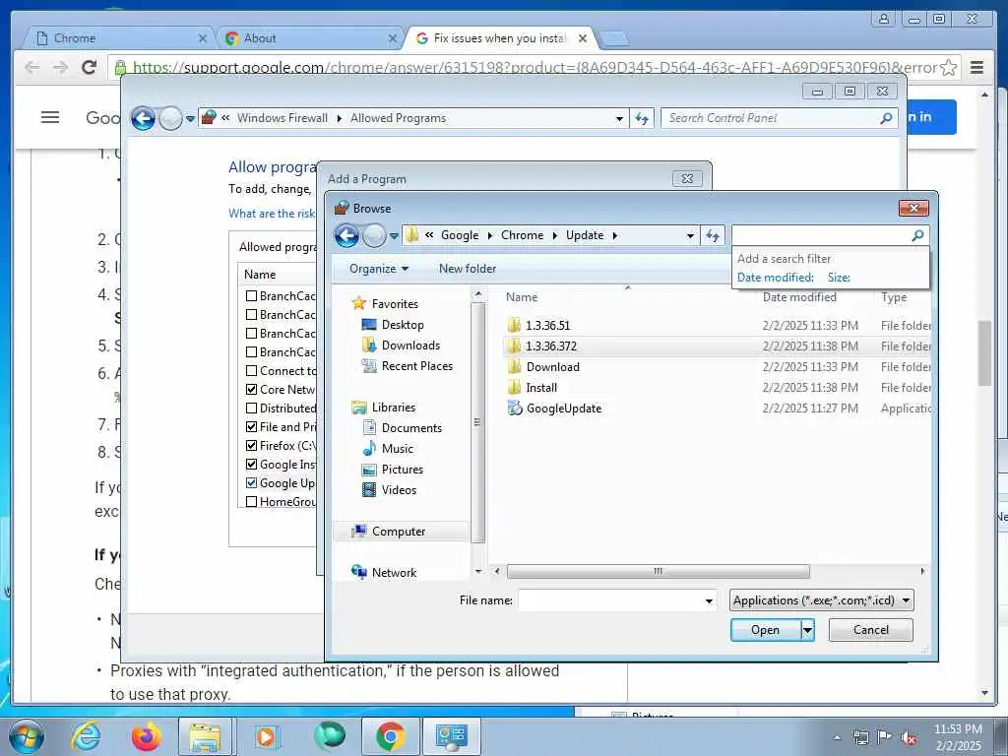1008x756 pixels.
Task: Click the volume icon in system tray
Action: point(909,737)
